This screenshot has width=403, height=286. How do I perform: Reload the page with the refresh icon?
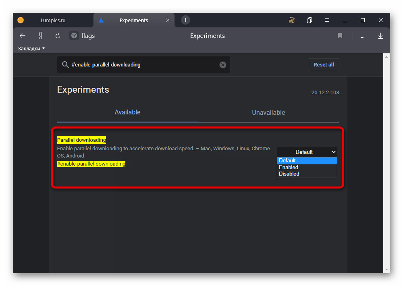point(58,36)
